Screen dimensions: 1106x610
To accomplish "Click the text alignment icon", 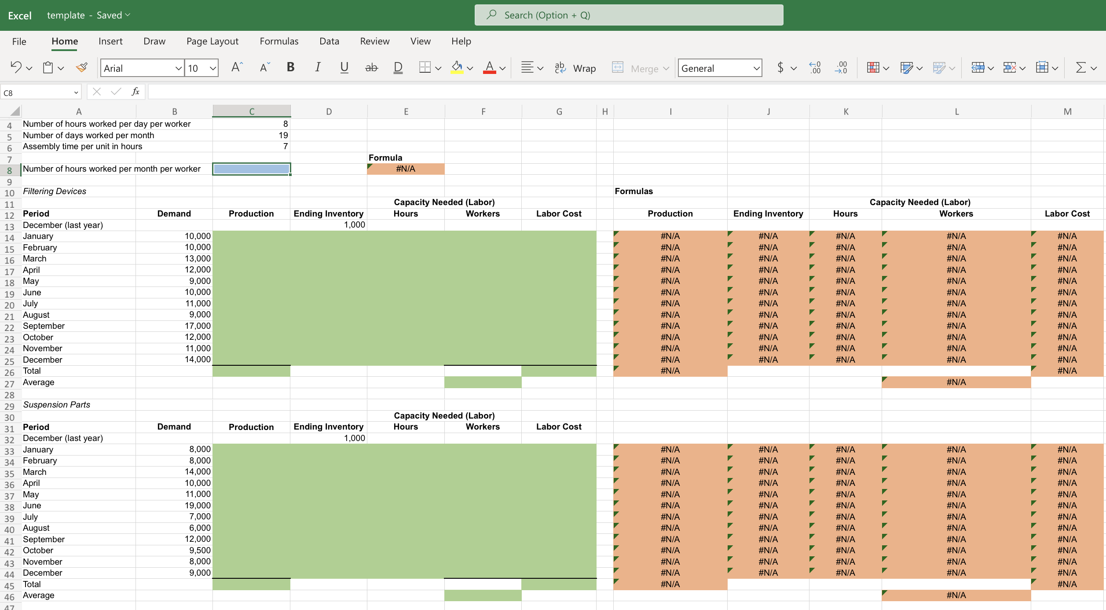I will point(527,67).
